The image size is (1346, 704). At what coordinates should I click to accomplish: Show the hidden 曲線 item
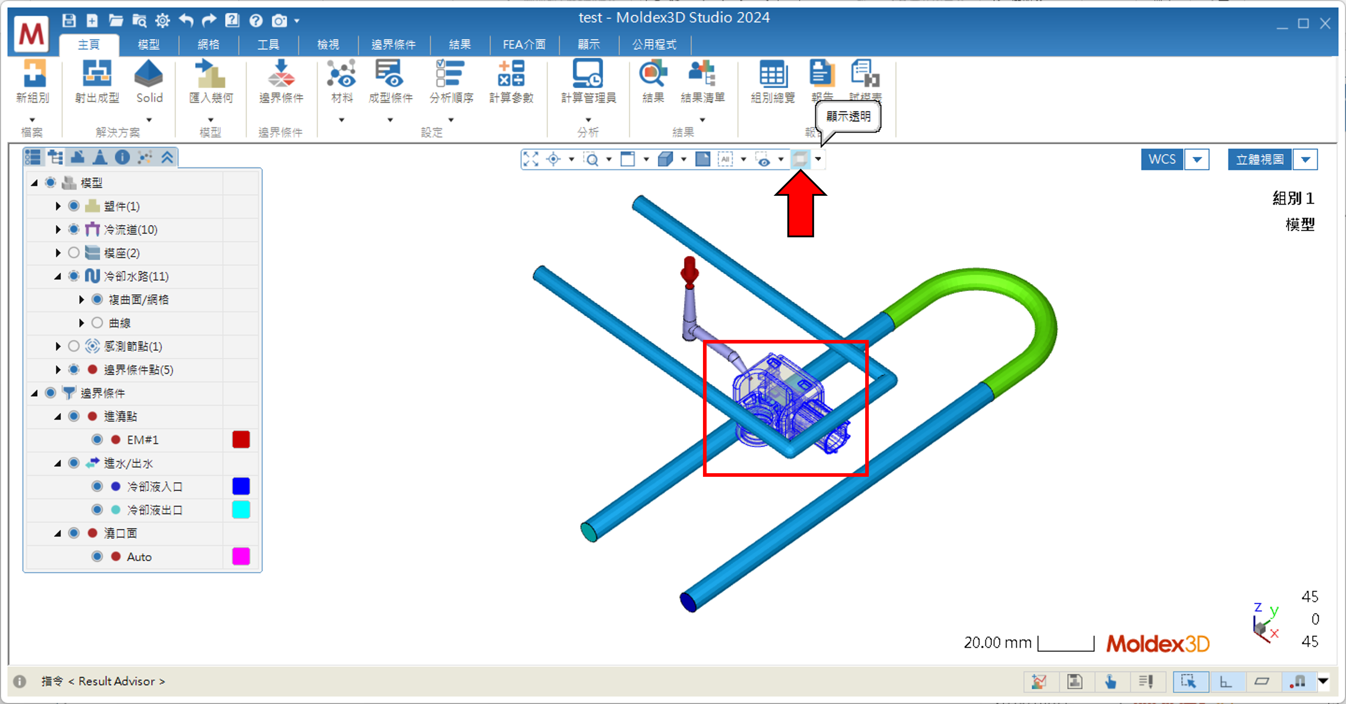(97, 323)
